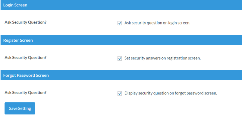242x122 pixels.
Task: Save the security question settings
Action: pos(20,108)
